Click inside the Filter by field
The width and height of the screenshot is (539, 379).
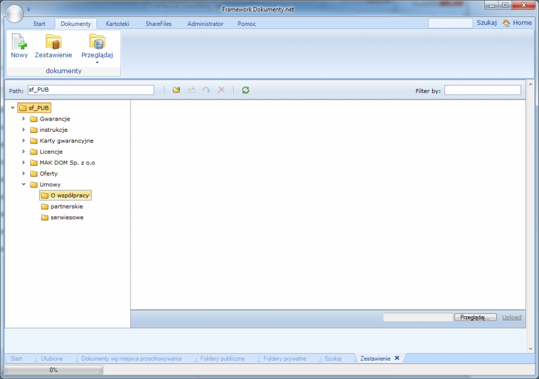(x=482, y=90)
